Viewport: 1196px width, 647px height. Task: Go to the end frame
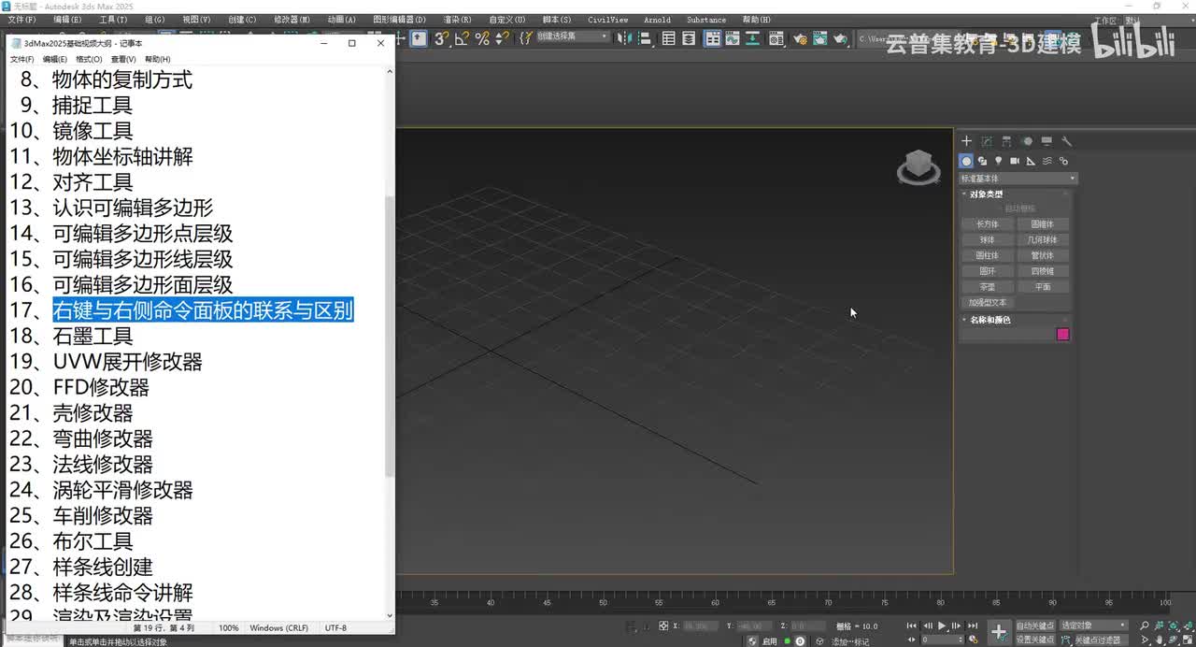973,625
